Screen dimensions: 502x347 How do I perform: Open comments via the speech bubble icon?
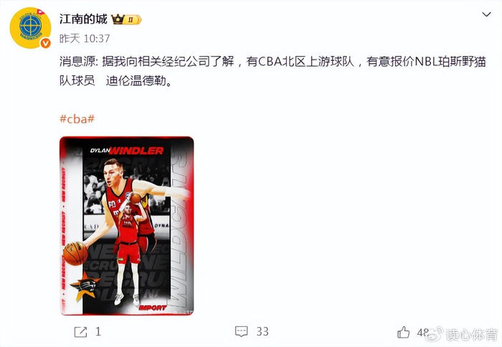[x=242, y=332]
